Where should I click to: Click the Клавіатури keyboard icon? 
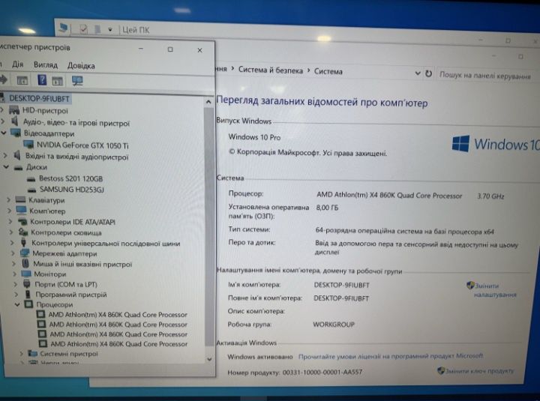pyautogui.click(x=20, y=199)
